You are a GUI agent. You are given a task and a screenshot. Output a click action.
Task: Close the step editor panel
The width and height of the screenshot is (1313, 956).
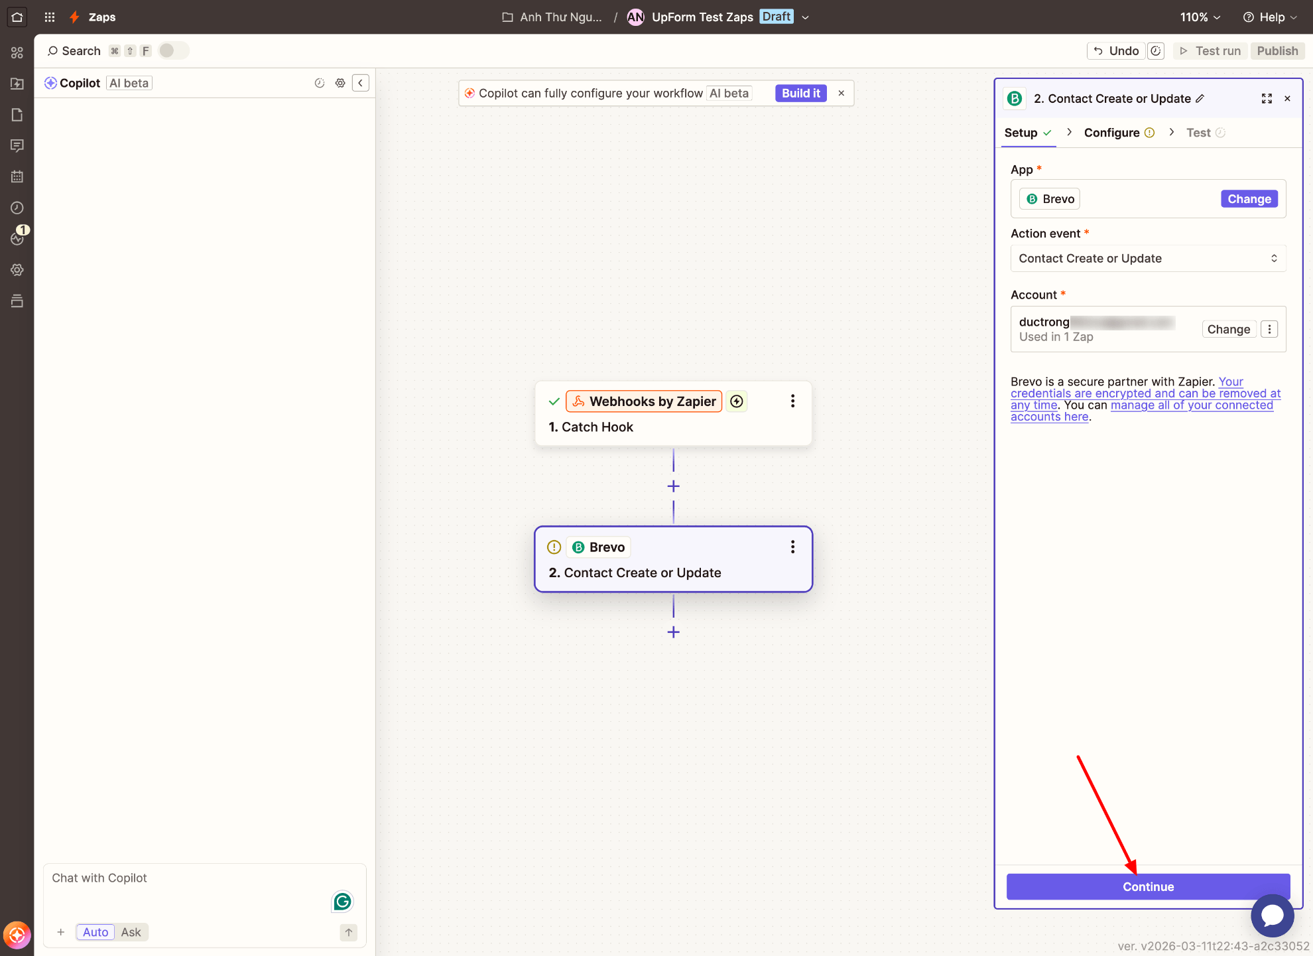click(x=1287, y=99)
